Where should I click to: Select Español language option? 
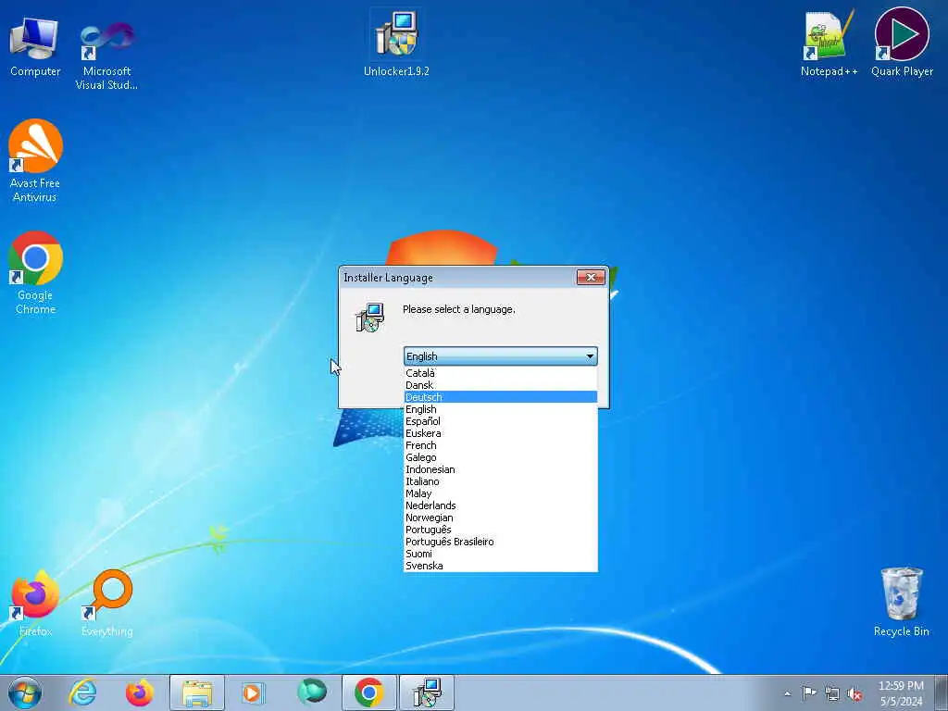click(501, 421)
